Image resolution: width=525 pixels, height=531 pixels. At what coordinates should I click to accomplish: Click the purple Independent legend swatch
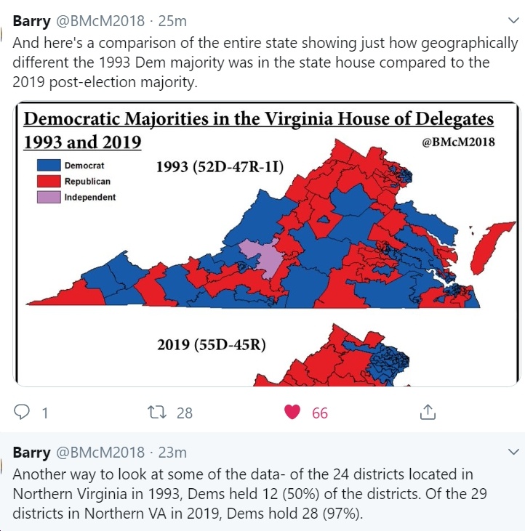point(49,197)
